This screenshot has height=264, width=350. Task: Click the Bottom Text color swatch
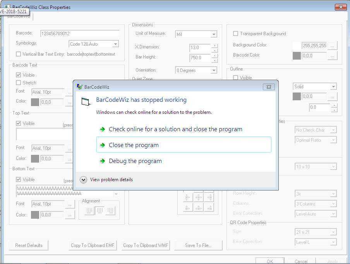35,215
